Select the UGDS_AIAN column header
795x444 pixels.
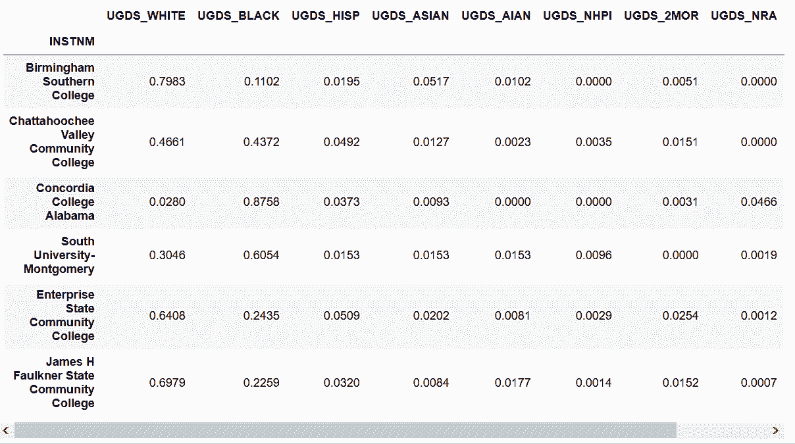(496, 16)
